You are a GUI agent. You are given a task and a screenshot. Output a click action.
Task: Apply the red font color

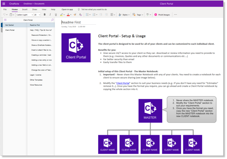tap(68, 15)
